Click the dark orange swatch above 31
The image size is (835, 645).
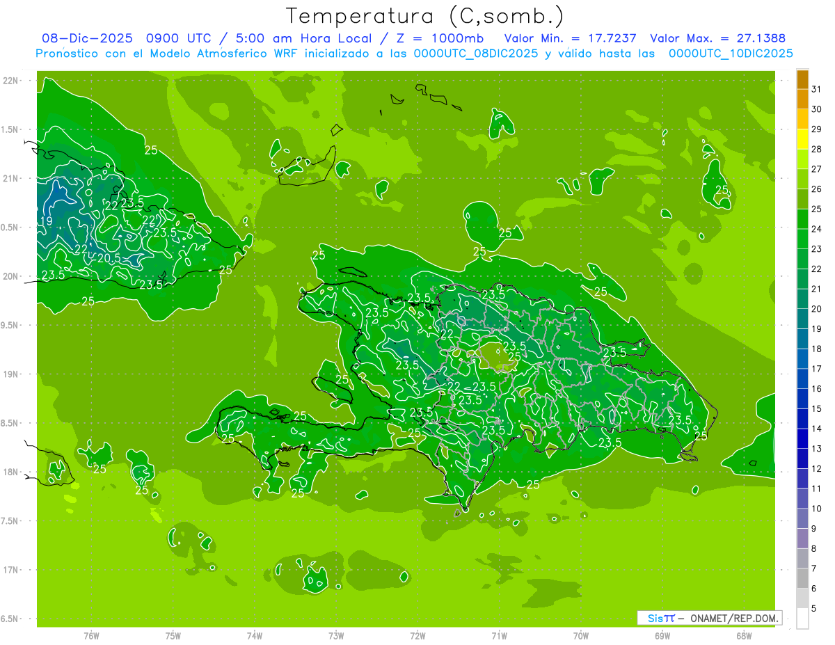tap(802, 79)
